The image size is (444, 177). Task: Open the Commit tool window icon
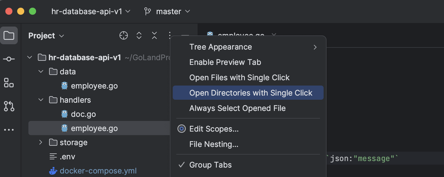[9, 59]
